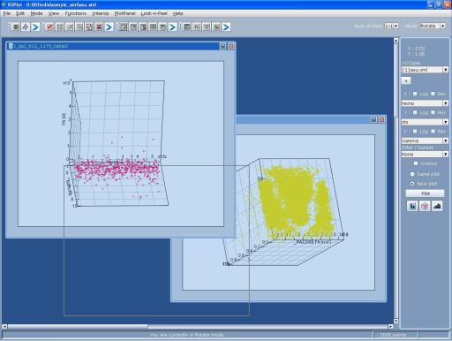Viewport: 452px width, 341px height.
Task: Open the PlotPanel menu
Action: [124, 13]
